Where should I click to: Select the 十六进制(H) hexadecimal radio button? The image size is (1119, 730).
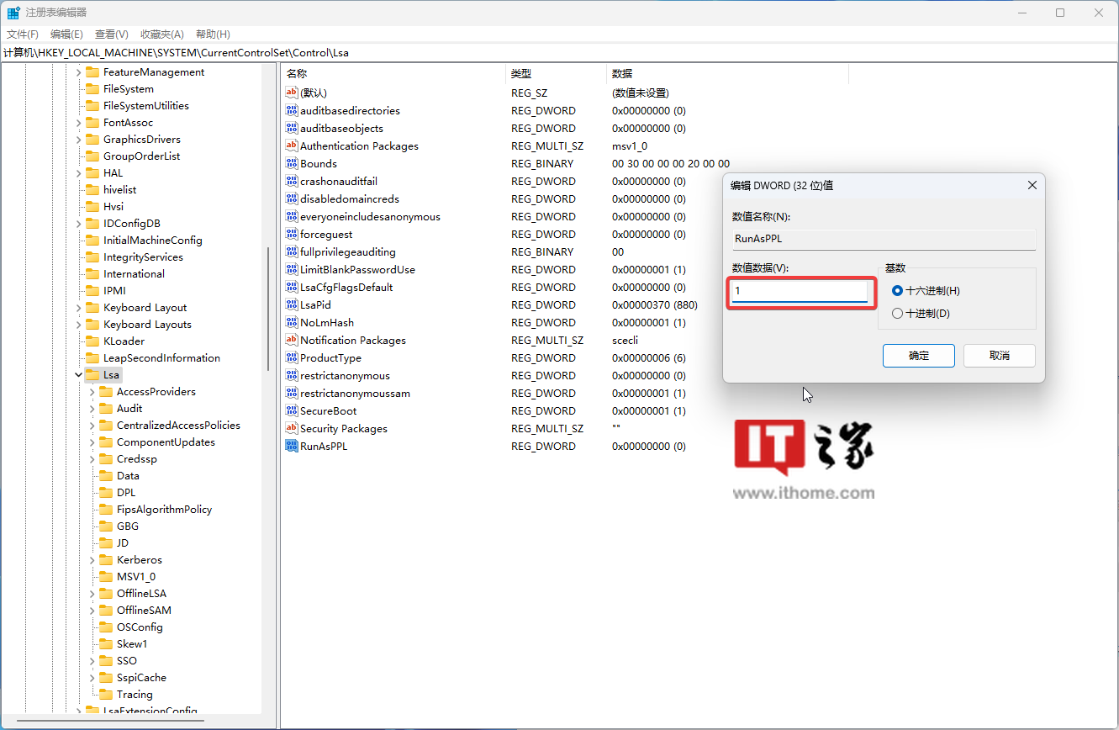(x=898, y=290)
